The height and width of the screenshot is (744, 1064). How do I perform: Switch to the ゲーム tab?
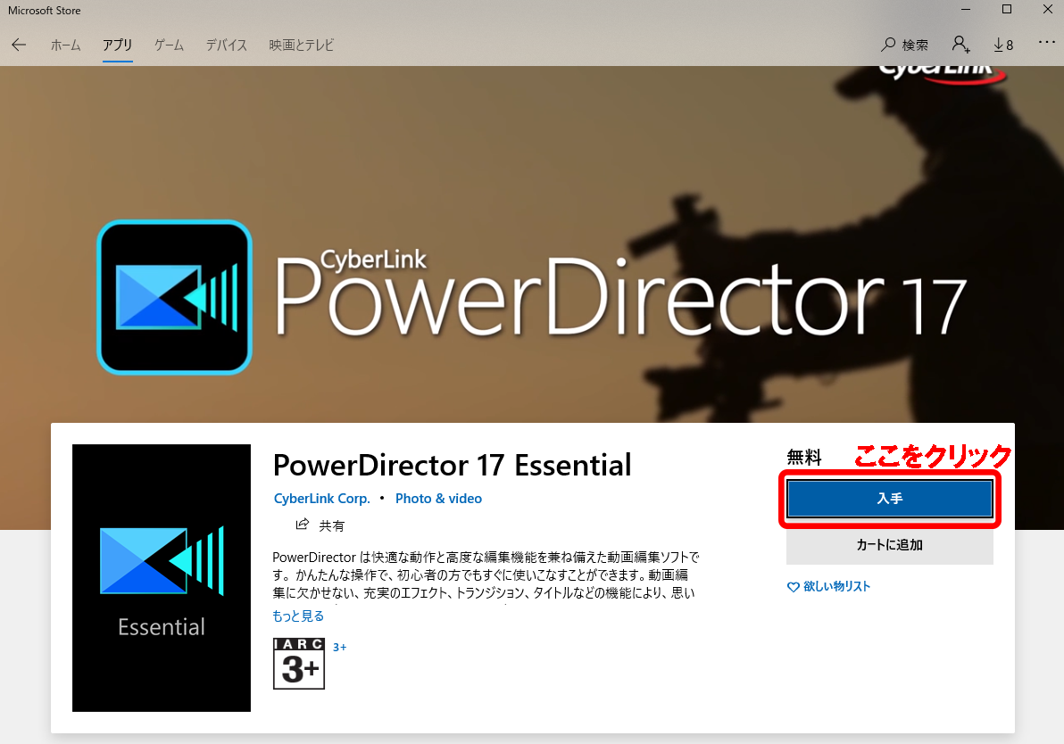168,45
